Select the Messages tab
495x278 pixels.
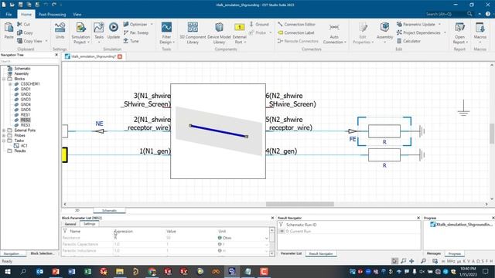pos(434,253)
